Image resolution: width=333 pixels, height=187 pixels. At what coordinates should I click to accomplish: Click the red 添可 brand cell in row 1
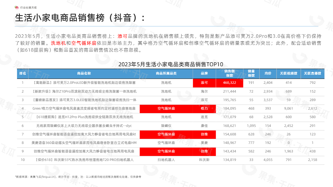pyautogui.click(x=204, y=83)
